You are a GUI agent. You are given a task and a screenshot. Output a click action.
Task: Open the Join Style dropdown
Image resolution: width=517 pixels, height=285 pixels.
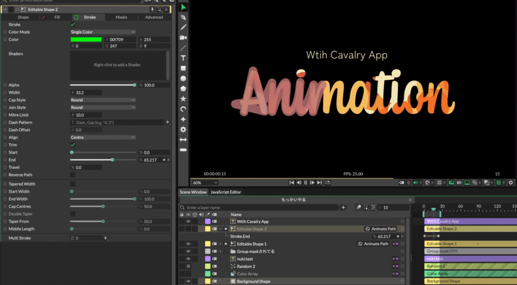(103, 107)
